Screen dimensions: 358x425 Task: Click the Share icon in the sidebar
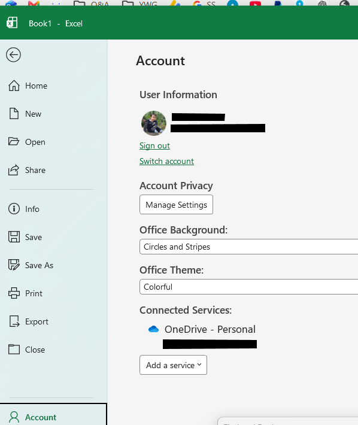click(x=14, y=170)
